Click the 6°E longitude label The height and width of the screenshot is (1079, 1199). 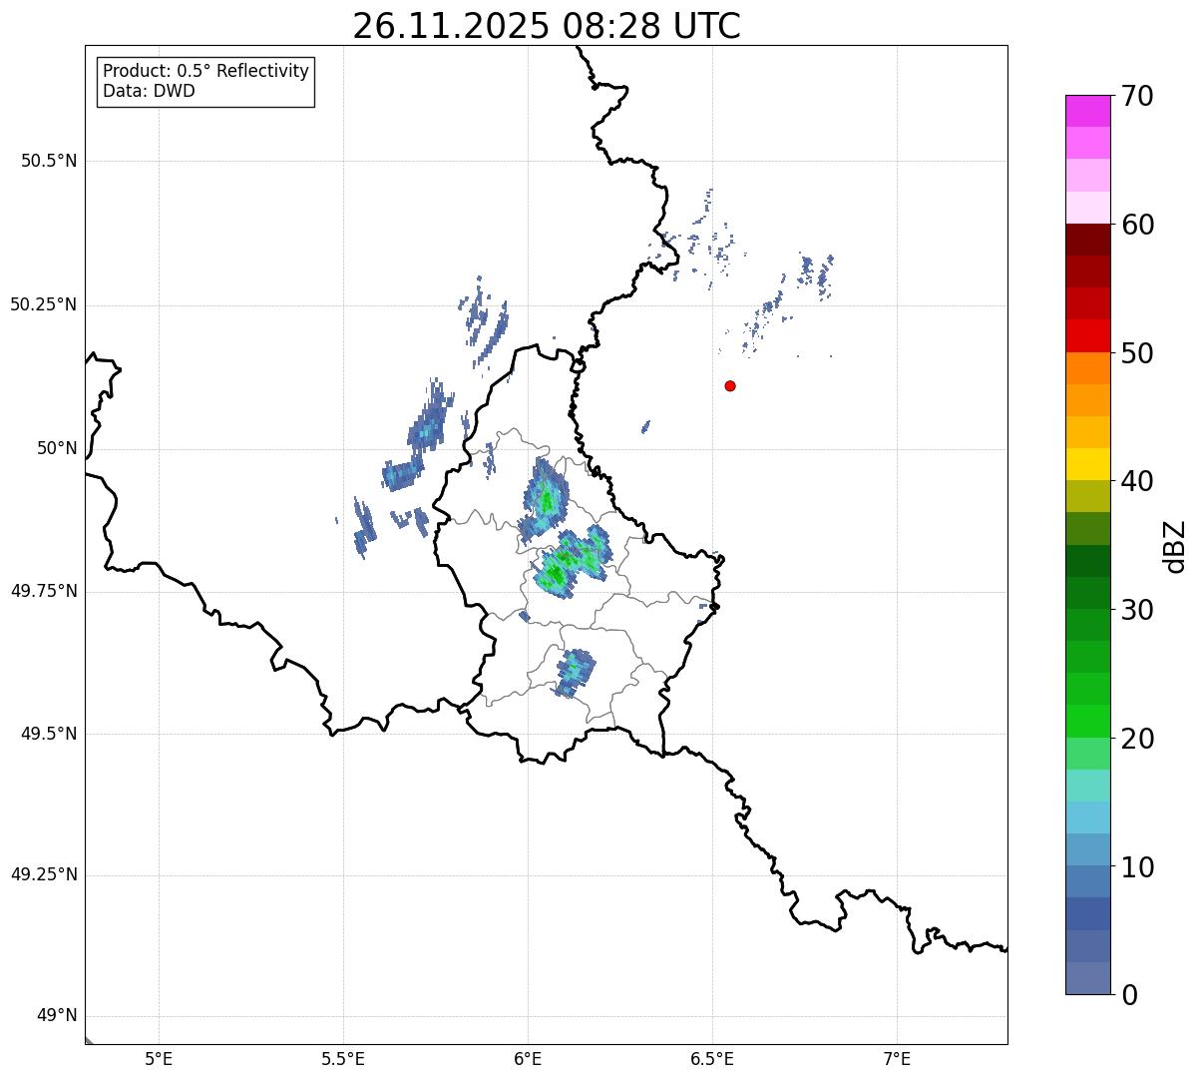(528, 1059)
